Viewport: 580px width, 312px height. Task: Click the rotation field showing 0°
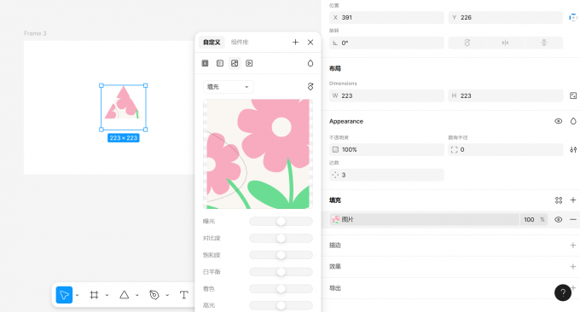point(386,43)
